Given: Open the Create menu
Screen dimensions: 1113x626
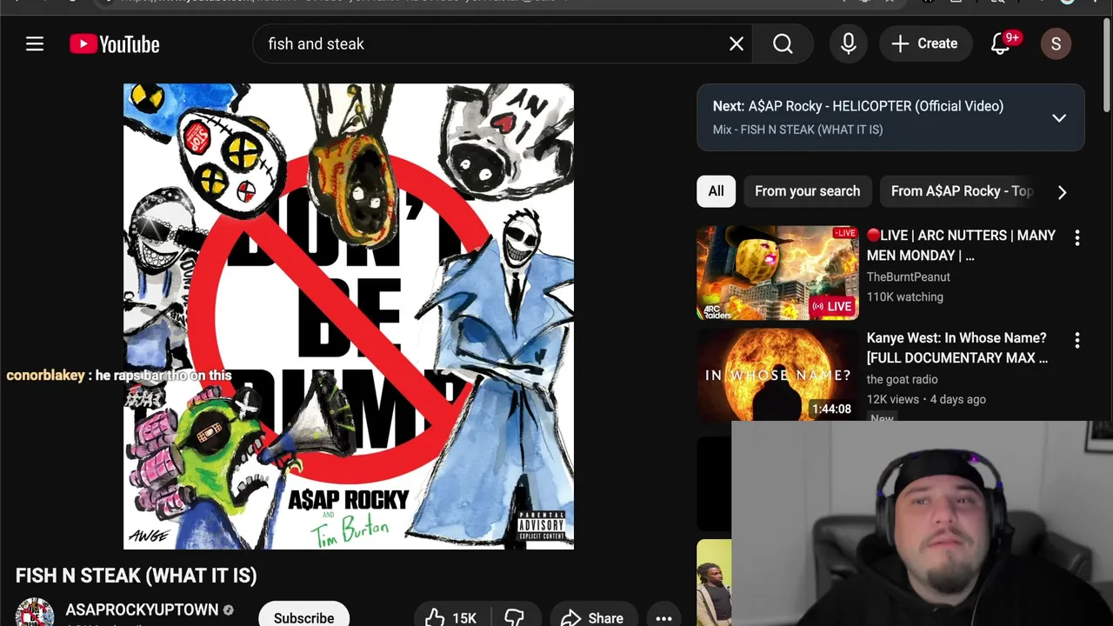Looking at the screenshot, I should point(924,43).
